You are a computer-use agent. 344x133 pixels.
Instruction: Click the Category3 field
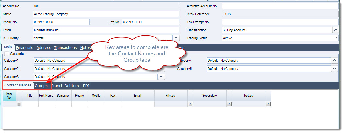[95, 77]
